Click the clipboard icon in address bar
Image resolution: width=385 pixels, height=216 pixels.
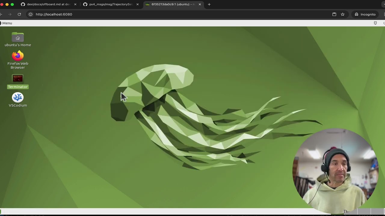point(334,14)
